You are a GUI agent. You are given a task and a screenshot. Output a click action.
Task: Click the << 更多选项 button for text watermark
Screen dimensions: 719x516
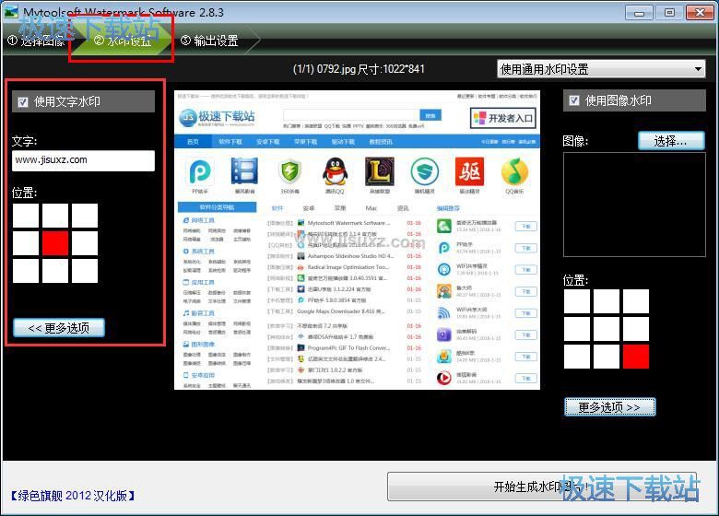coord(59,328)
